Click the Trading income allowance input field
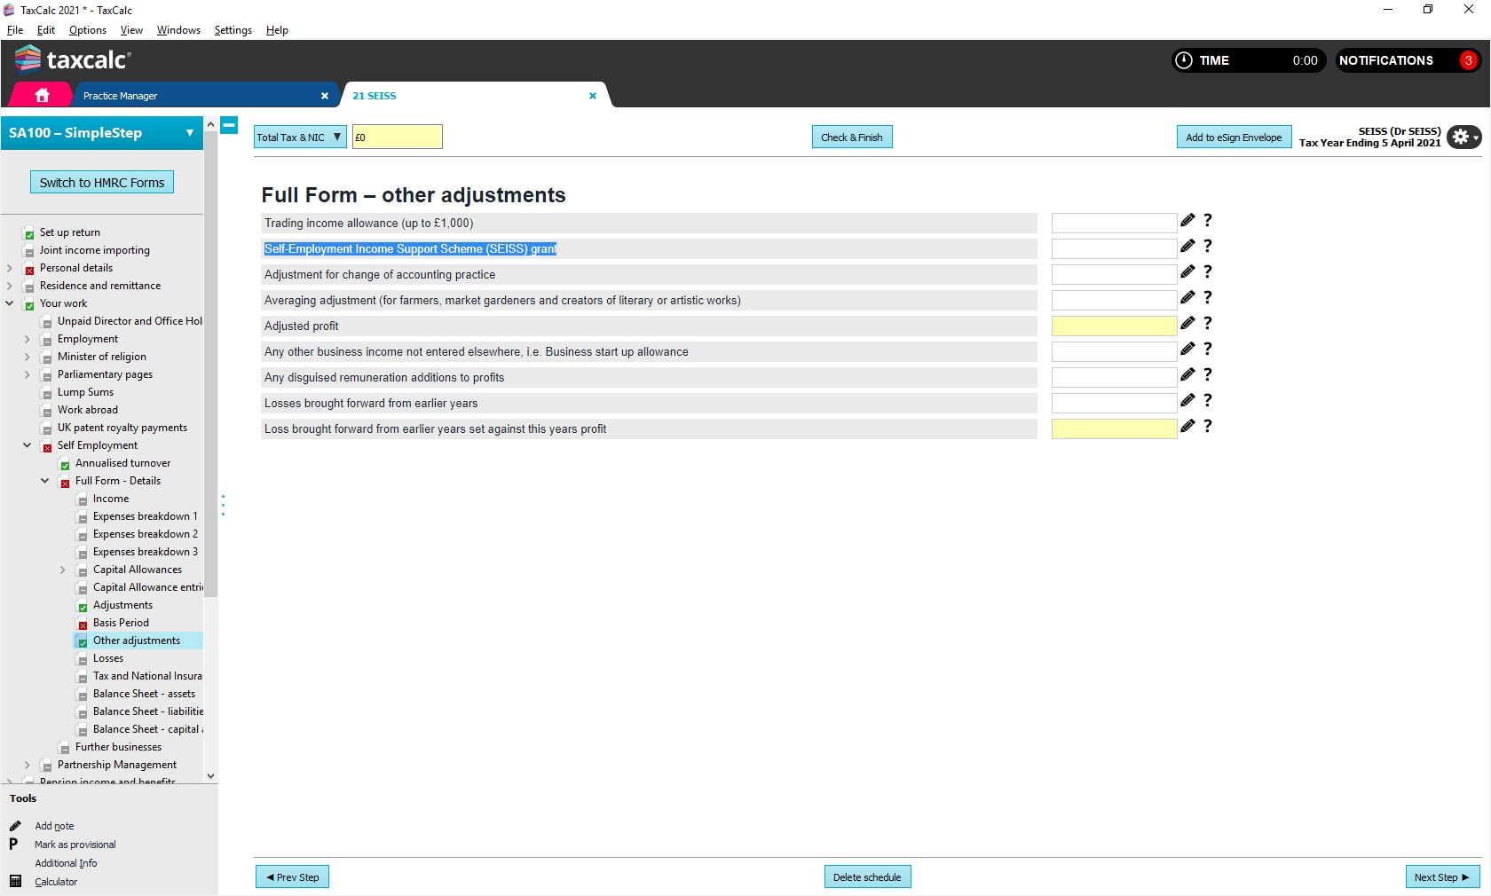Viewport: 1491px width, 896px height. pyautogui.click(x=1114, y=223)
